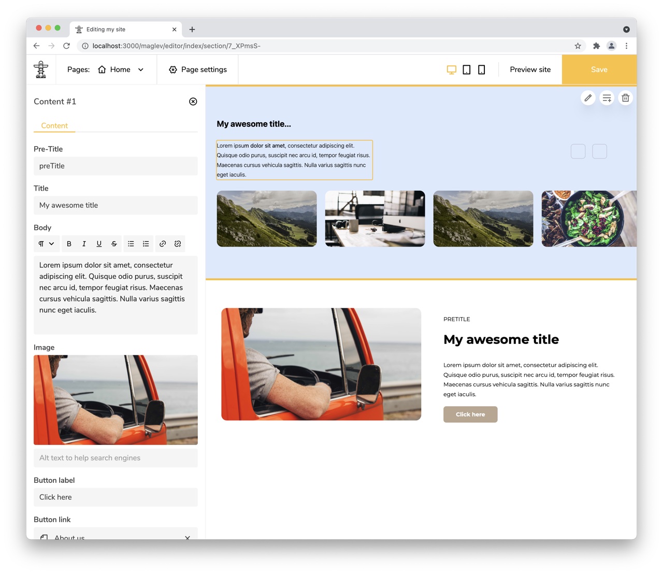Switch preview to tablet view

466,69
